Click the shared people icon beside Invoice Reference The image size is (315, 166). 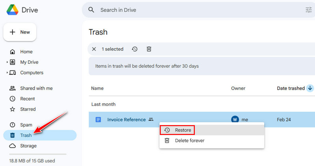click(x=151, y=120)
